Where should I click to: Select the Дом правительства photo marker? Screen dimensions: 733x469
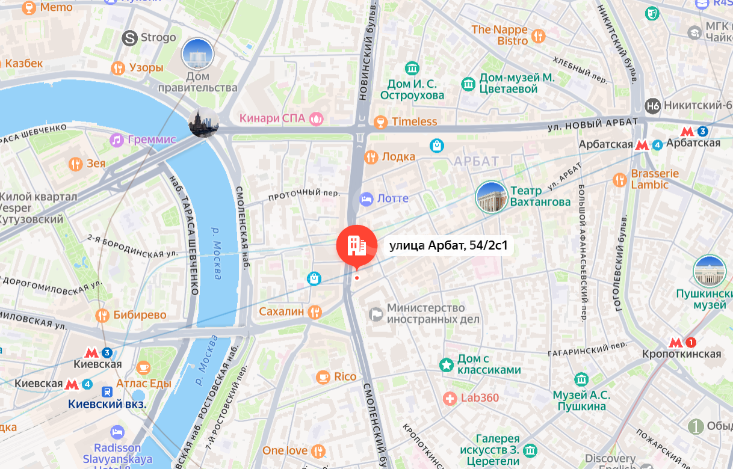(197, 54)
